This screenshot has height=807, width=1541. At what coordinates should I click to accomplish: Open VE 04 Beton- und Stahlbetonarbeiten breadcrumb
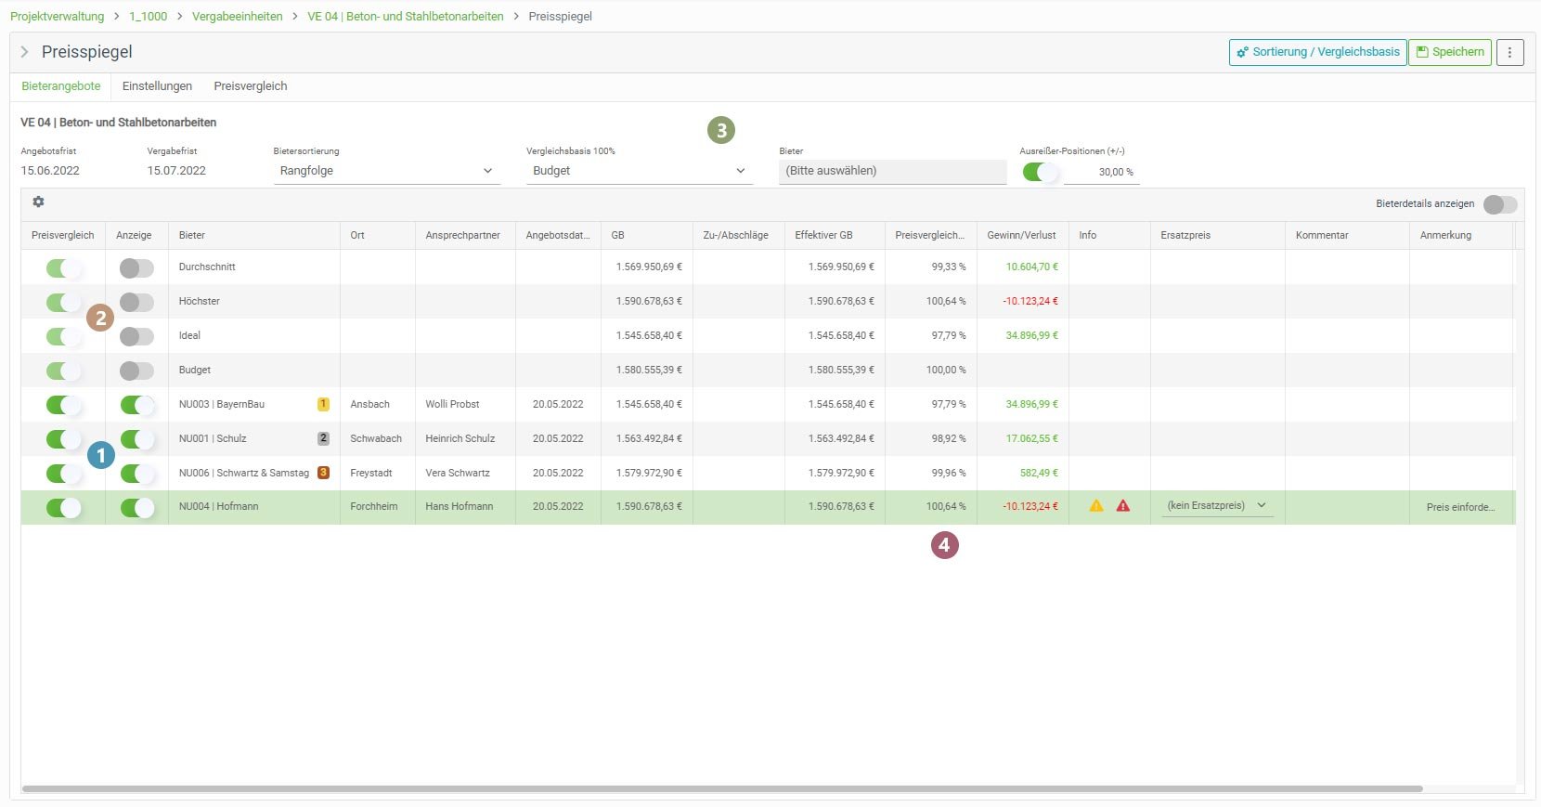[406, 17]
